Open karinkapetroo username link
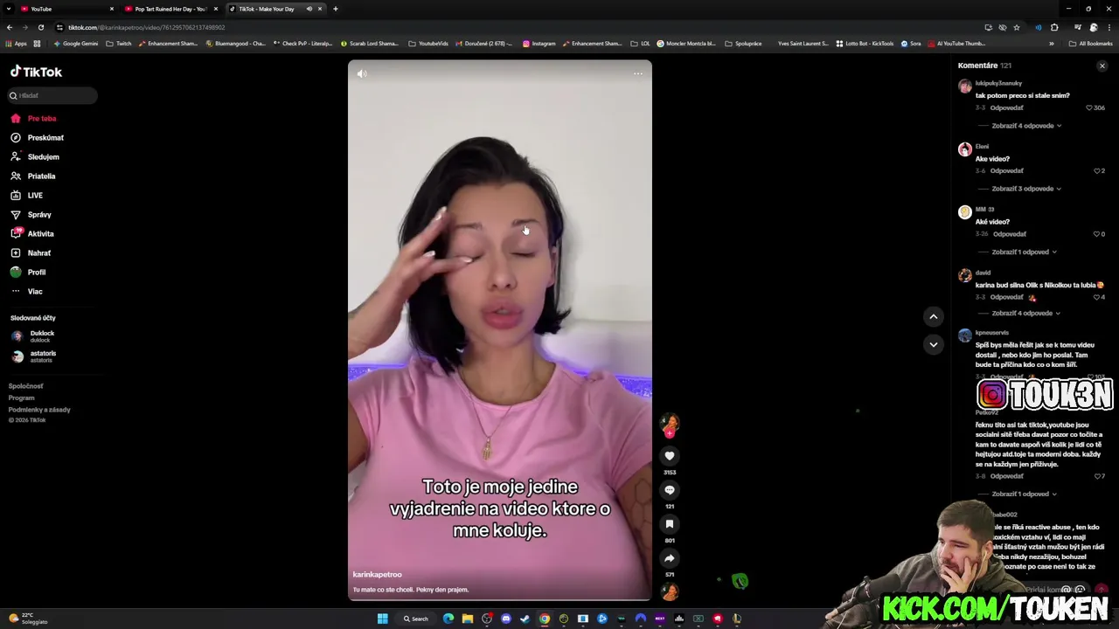This screenshot has height=629, width=1119. click(377, 574)
